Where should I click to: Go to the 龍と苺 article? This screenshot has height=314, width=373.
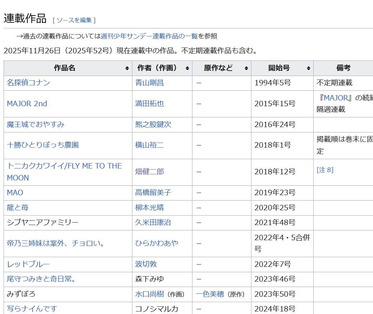click(17, 208)
